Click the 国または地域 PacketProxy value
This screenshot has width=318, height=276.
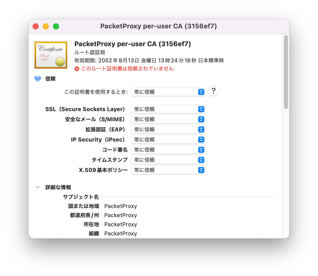pos(121,206)
